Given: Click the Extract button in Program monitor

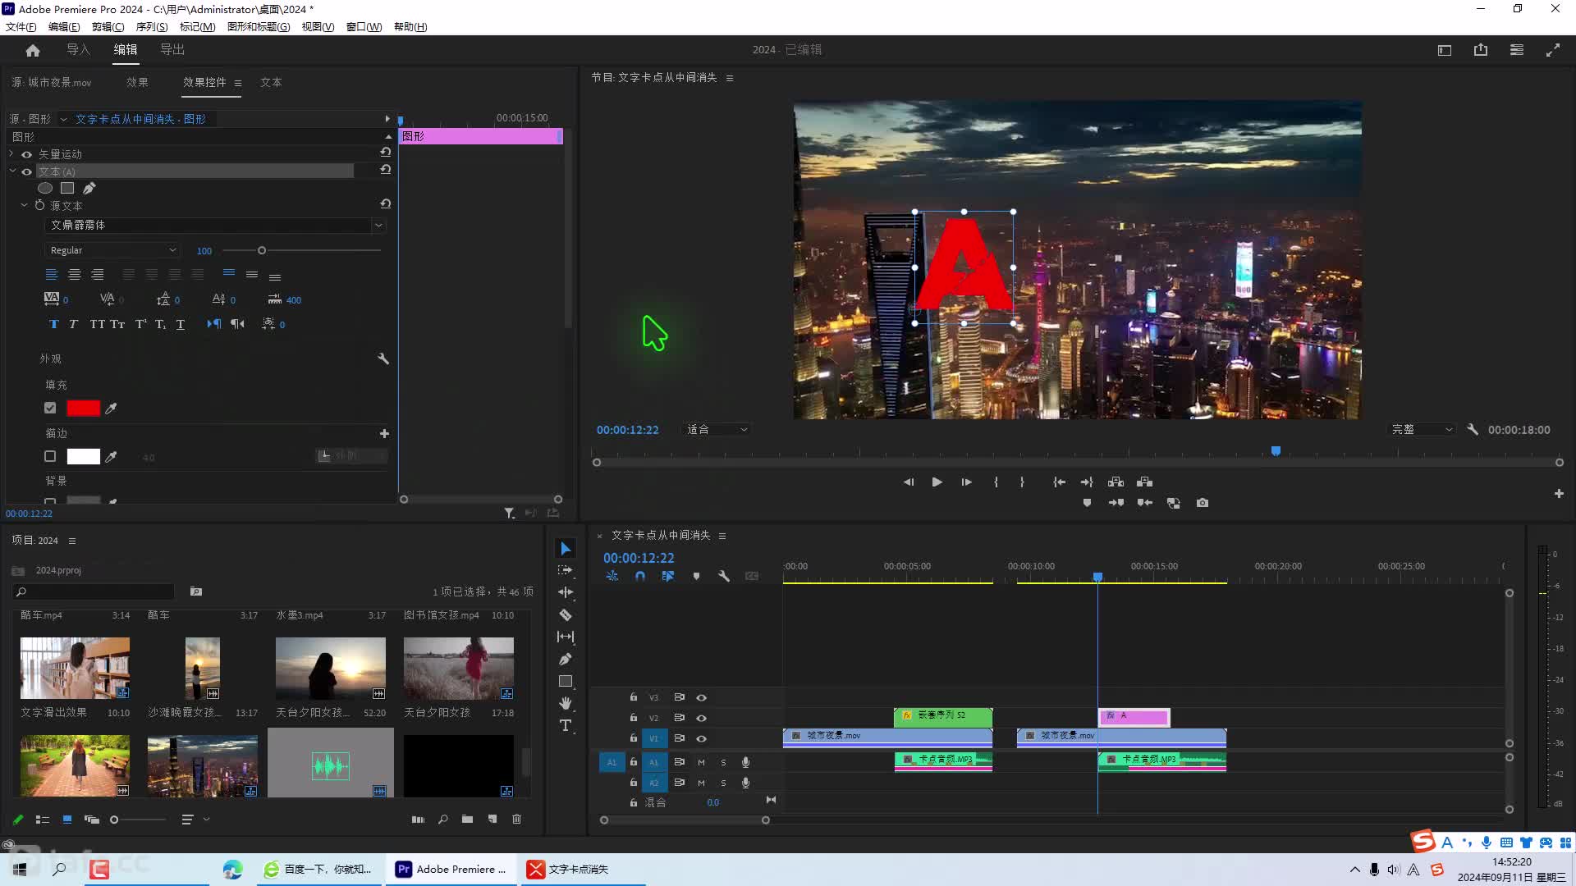Looking at the screenshot, I should pos(1144,482).
